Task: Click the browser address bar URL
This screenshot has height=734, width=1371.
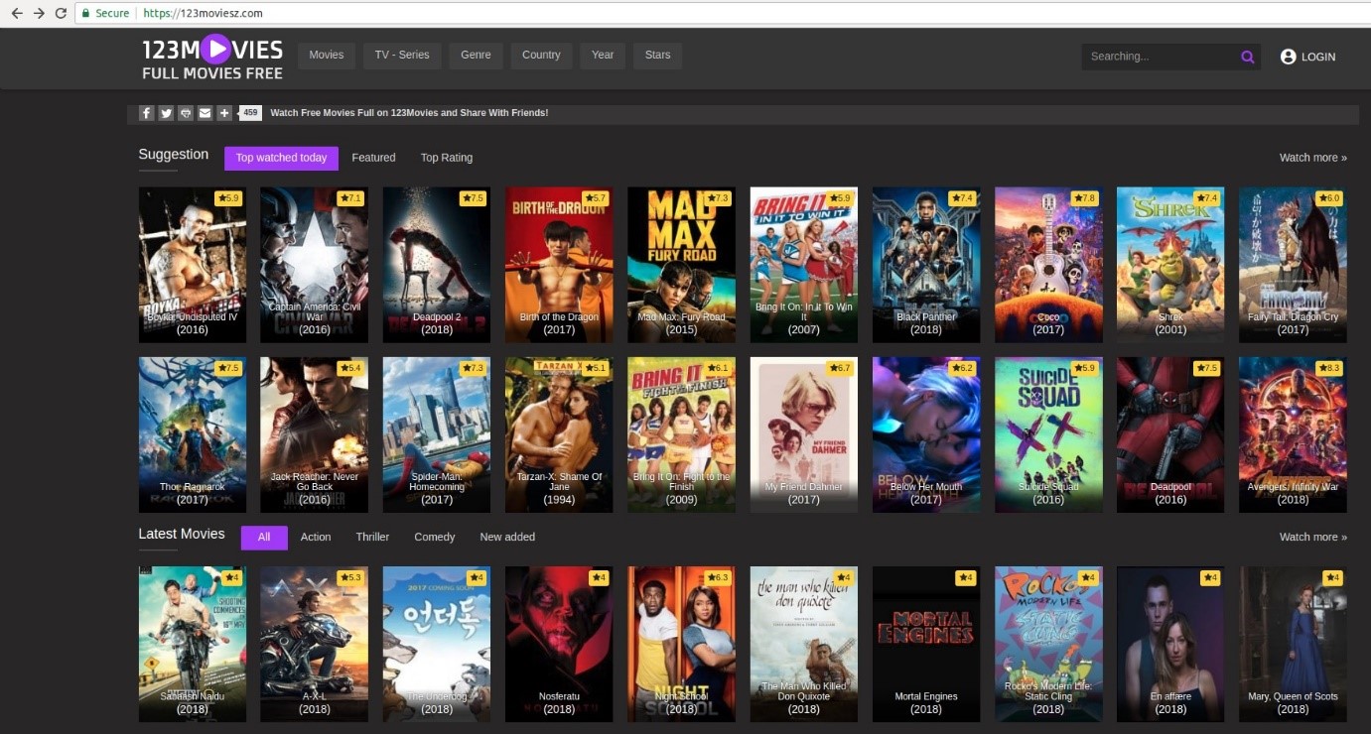Action: click(204, 13)
